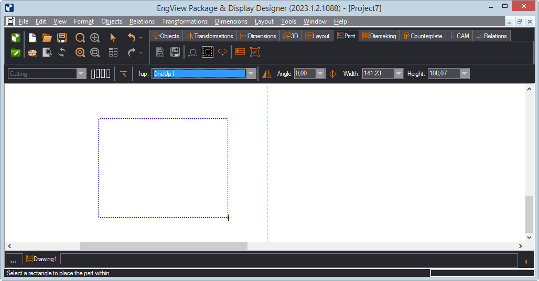Save project using the floppy disk icon
This screenshot has height=281, width=539.
pyautogui.click(x=62, y=37)
